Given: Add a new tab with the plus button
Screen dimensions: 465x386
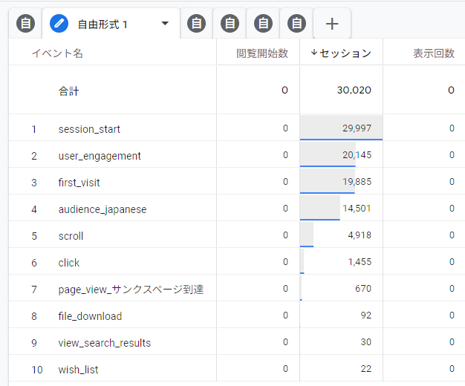Looking at the screenshot, I should click(x=332, y=24).
